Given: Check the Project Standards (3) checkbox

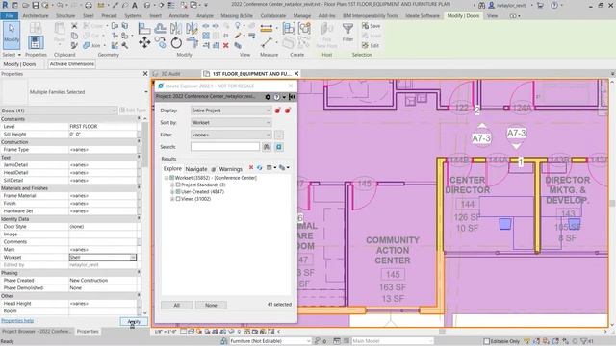Looking at the screenshot, I should [x=178, y=185].
